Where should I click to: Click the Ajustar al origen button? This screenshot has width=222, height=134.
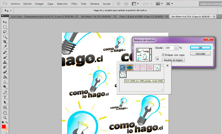[173, 60]
